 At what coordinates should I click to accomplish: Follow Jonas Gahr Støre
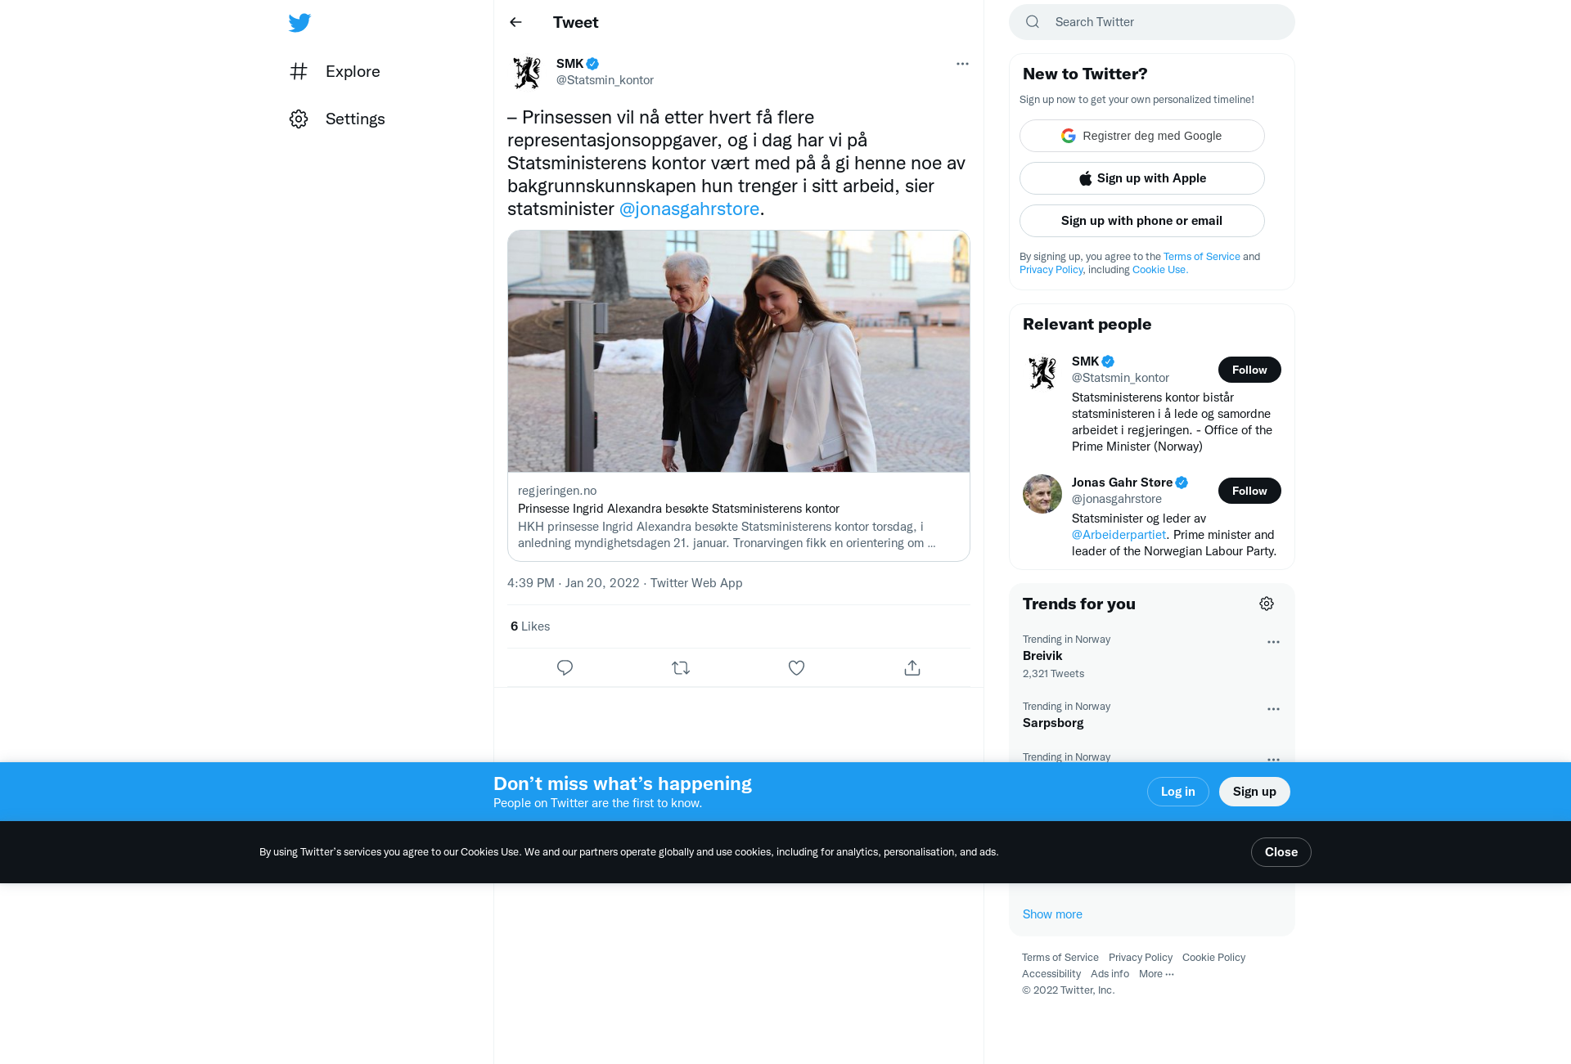pyautogui.click(x=1249, y=491)
